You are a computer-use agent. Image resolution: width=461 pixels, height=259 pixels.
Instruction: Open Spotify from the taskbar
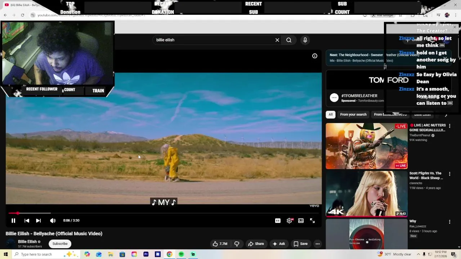(181, 254)
